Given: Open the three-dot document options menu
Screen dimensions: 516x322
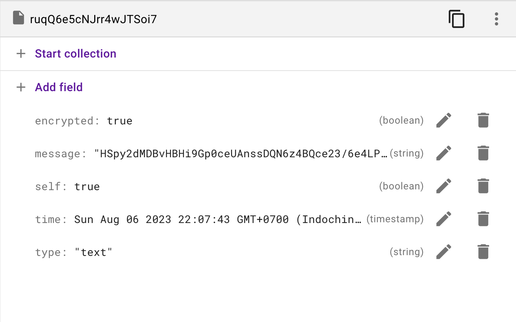Looking at the screenshot, I should coord(496,19).
